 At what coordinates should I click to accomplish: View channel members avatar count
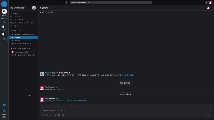tap(209, 8)
